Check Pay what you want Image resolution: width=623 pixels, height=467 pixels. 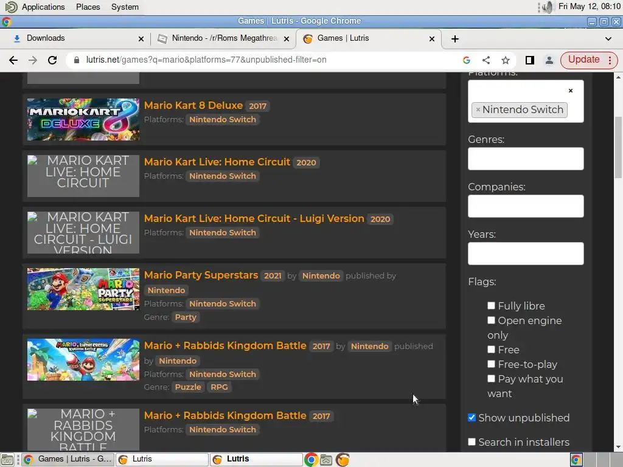(x=491, y=378)
